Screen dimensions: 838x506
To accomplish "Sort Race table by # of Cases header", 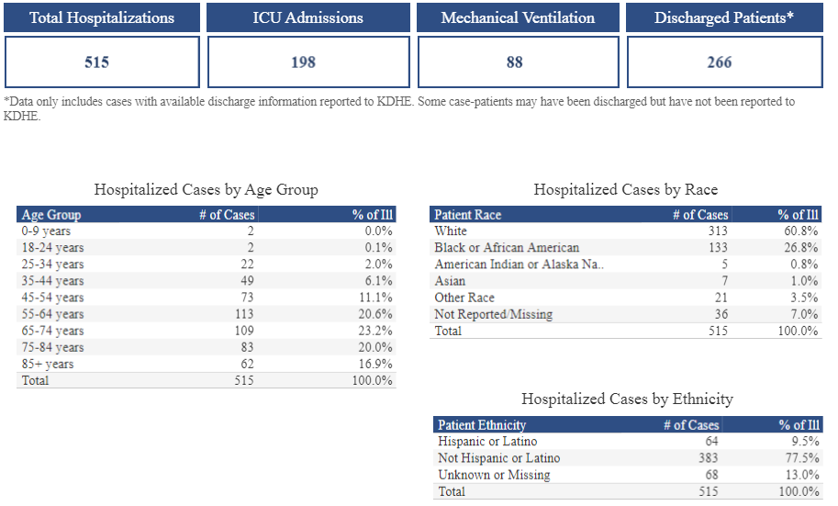I will [x=699, y=215].
